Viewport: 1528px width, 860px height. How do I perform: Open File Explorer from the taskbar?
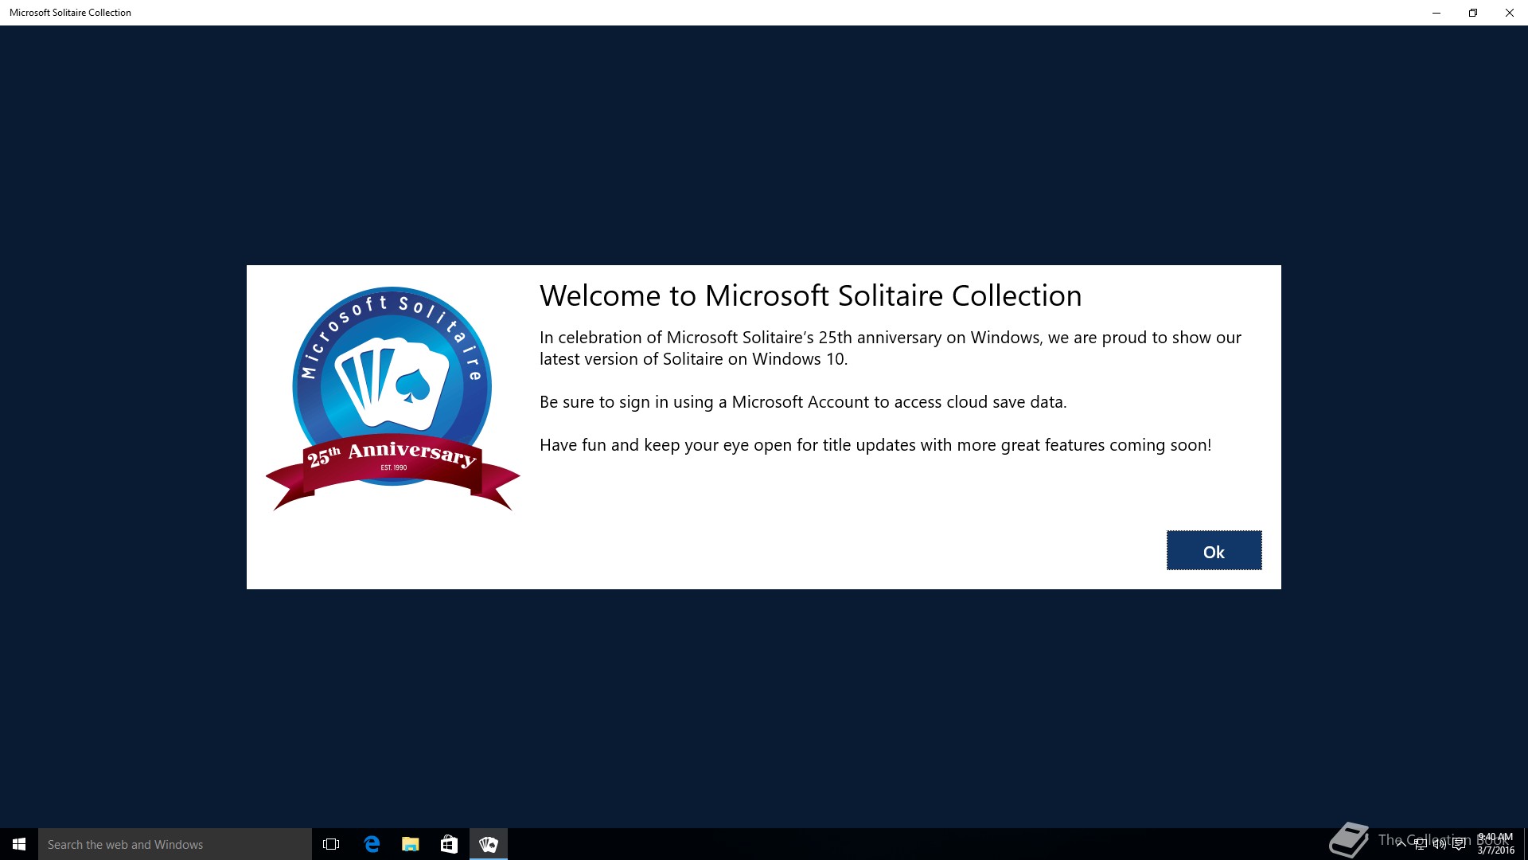pos(411,844)
